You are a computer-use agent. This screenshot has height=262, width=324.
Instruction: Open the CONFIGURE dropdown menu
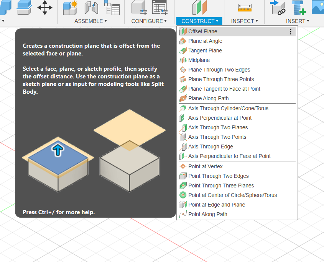point(149,21)
